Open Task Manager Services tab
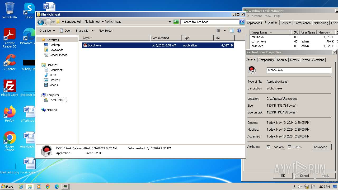Viewport: 338px width, 190px height. (x=286, y=23)
